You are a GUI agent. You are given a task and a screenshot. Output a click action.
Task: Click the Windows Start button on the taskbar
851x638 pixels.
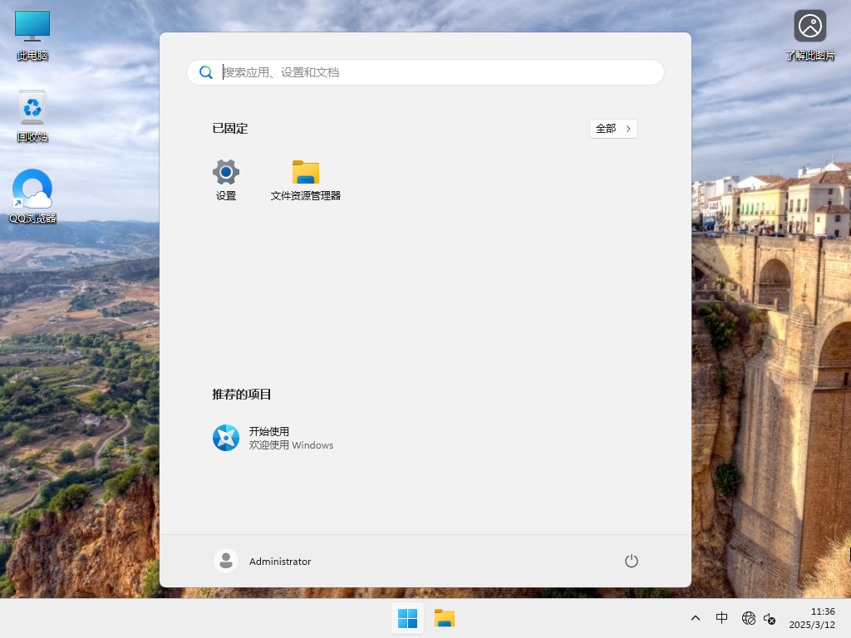tap(407, 618)
